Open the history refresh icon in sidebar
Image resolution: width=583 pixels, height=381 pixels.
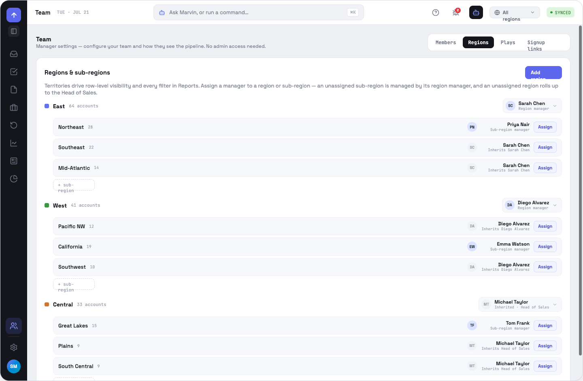click(14, 125)
